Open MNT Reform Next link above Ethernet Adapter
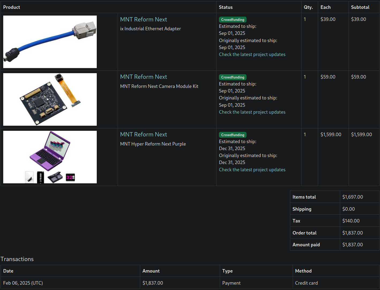The height and width of the screenshot is (290, 380). [x=143, y=20]
